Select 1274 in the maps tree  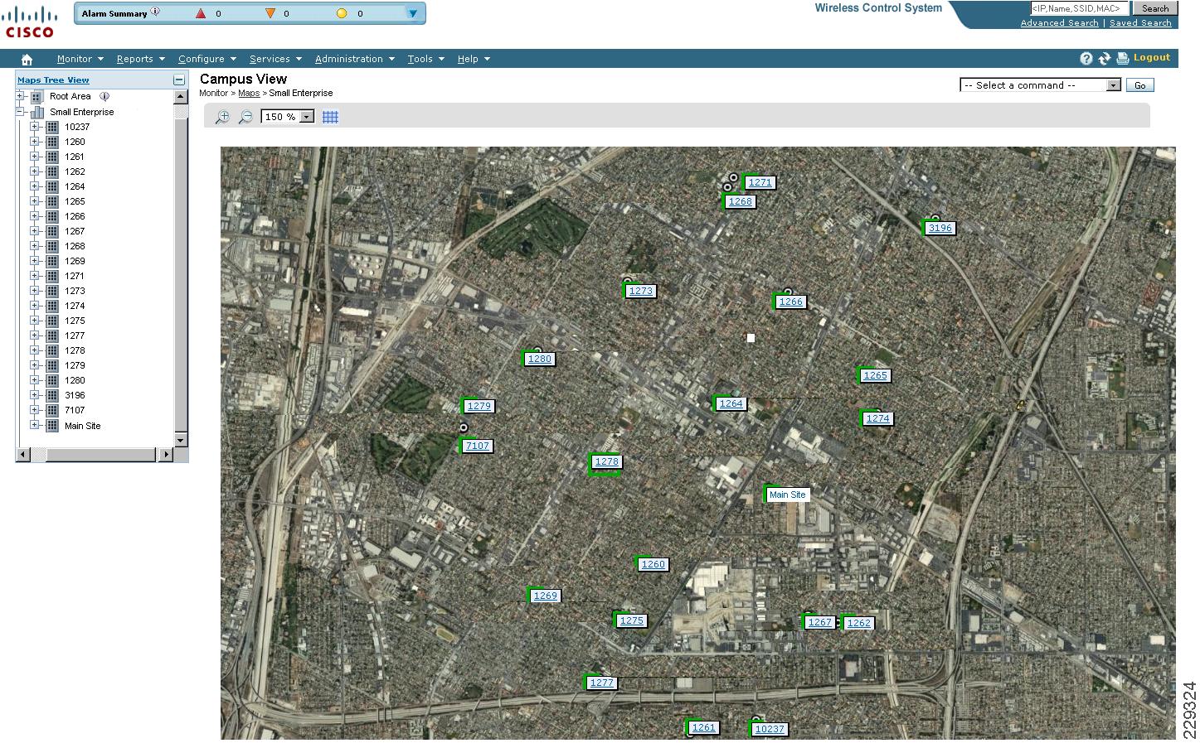(75, 306)
